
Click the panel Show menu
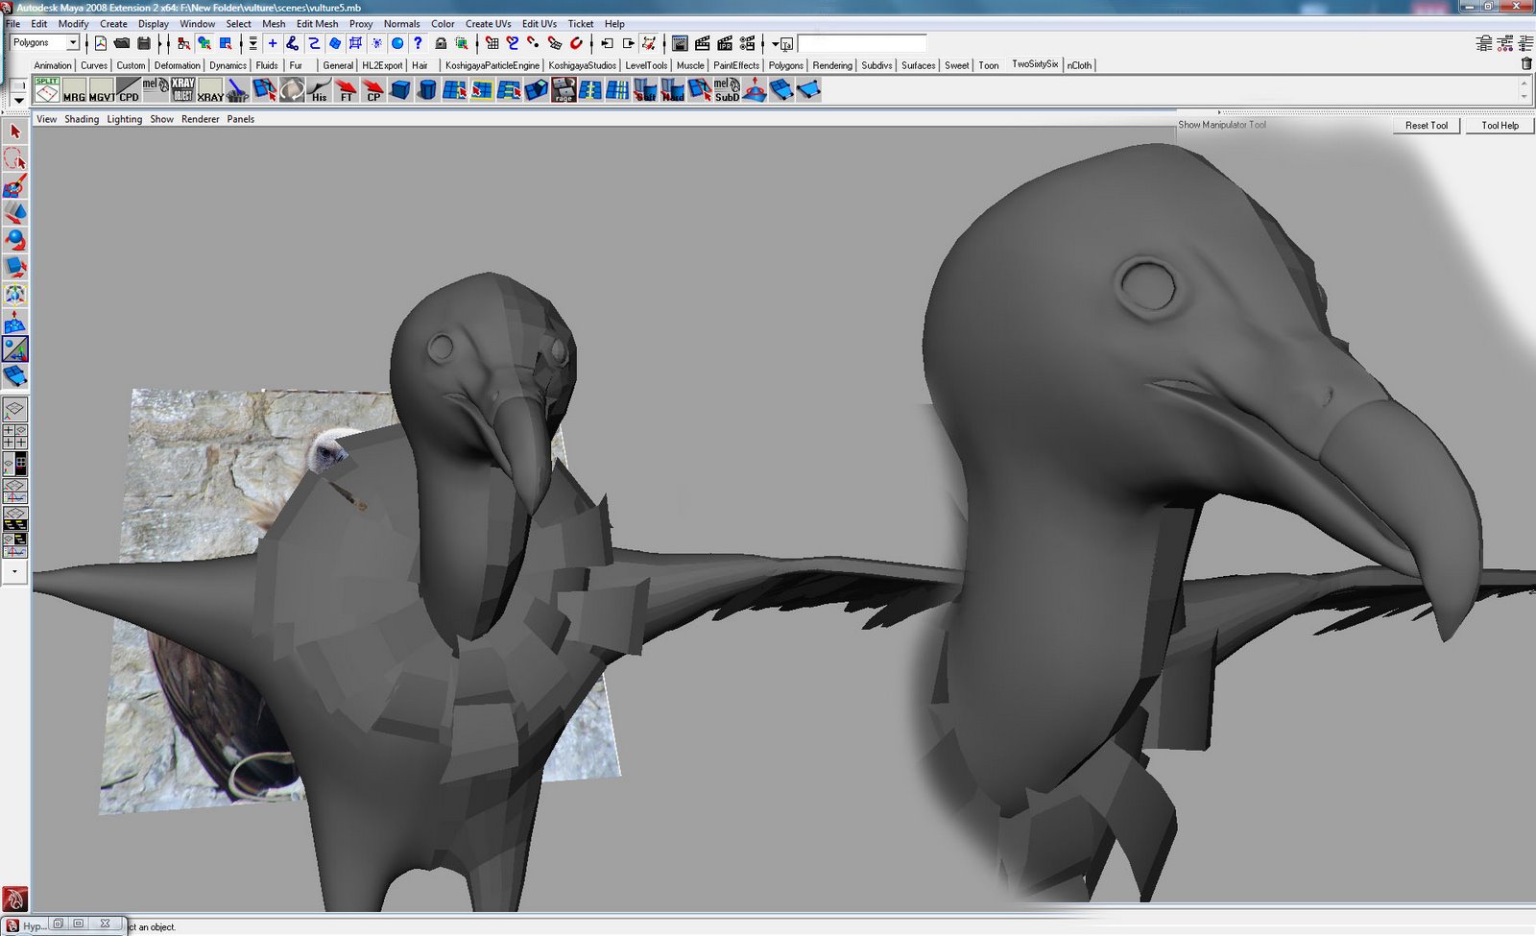click(161, 119)
